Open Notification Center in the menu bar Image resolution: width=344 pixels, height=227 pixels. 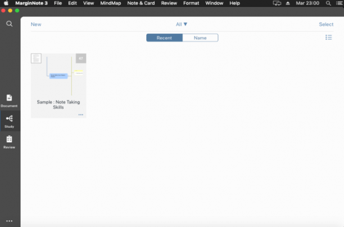coord(339,3)
